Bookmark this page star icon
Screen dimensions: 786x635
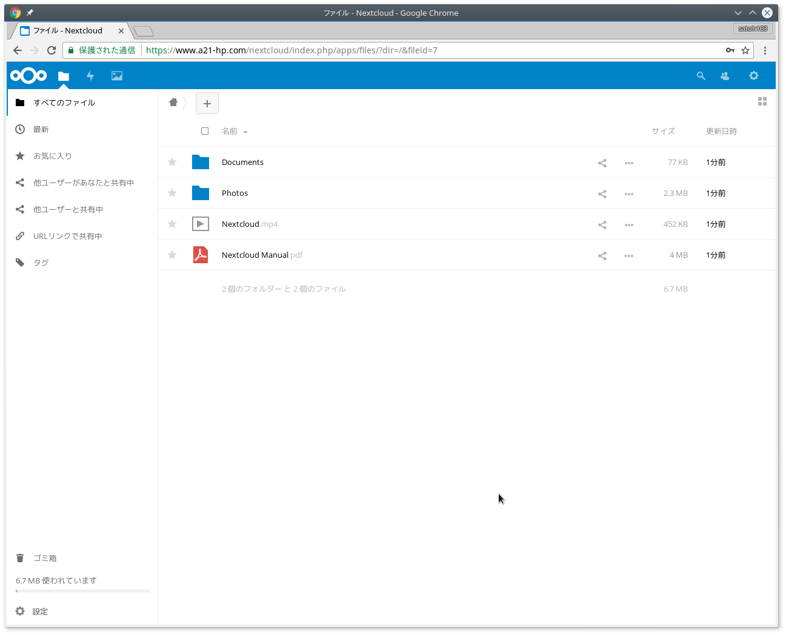745,50
